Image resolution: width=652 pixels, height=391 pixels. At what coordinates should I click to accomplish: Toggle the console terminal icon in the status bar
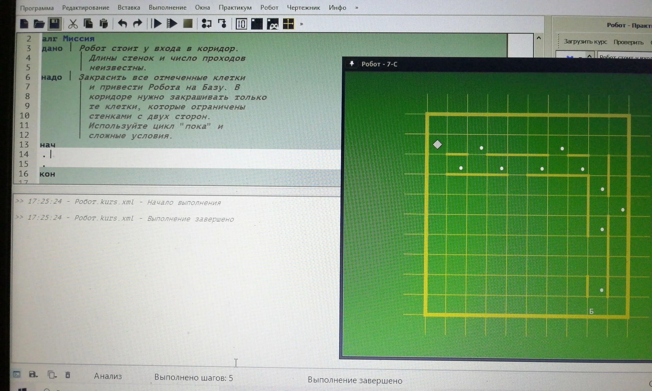click(17, 374)
